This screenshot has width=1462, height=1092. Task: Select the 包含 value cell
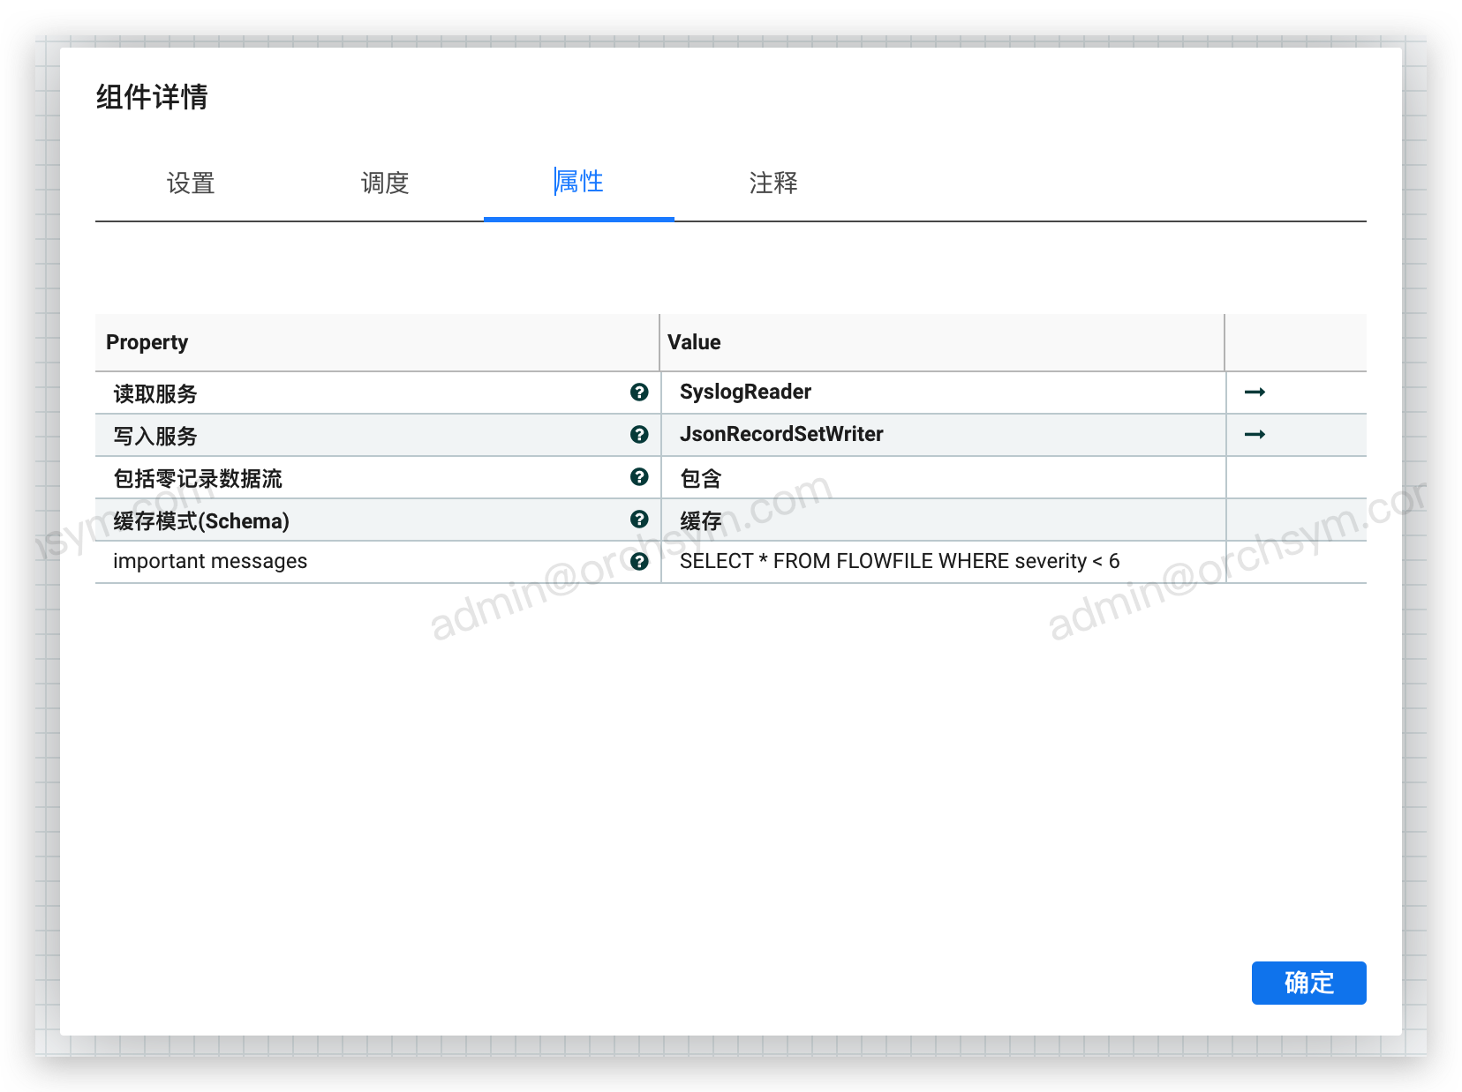click(x=701, y=478)
